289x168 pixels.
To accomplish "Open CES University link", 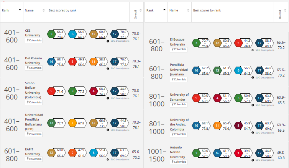I will pos(33,33).
